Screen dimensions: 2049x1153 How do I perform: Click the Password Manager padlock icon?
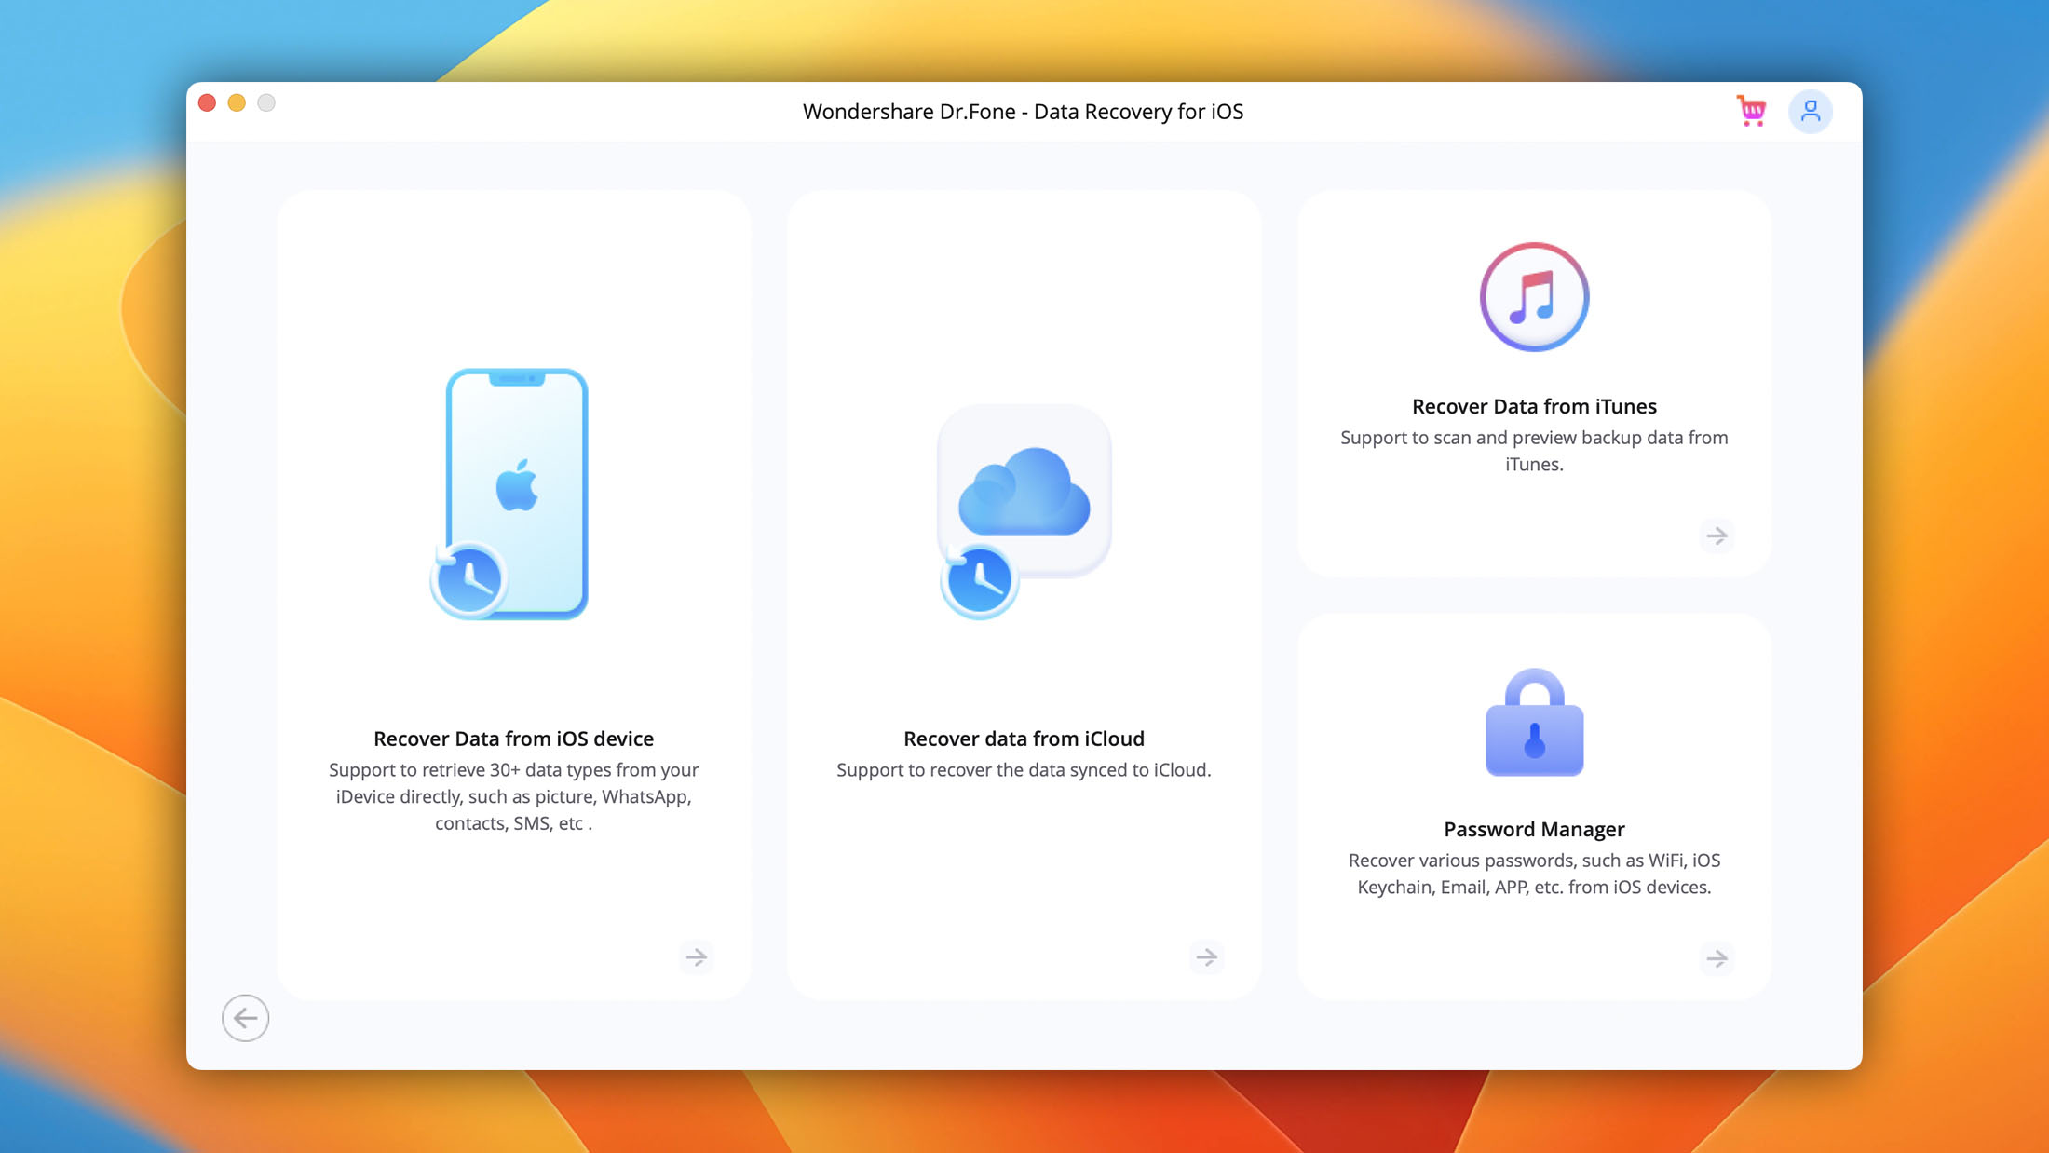click(1534, 722)
